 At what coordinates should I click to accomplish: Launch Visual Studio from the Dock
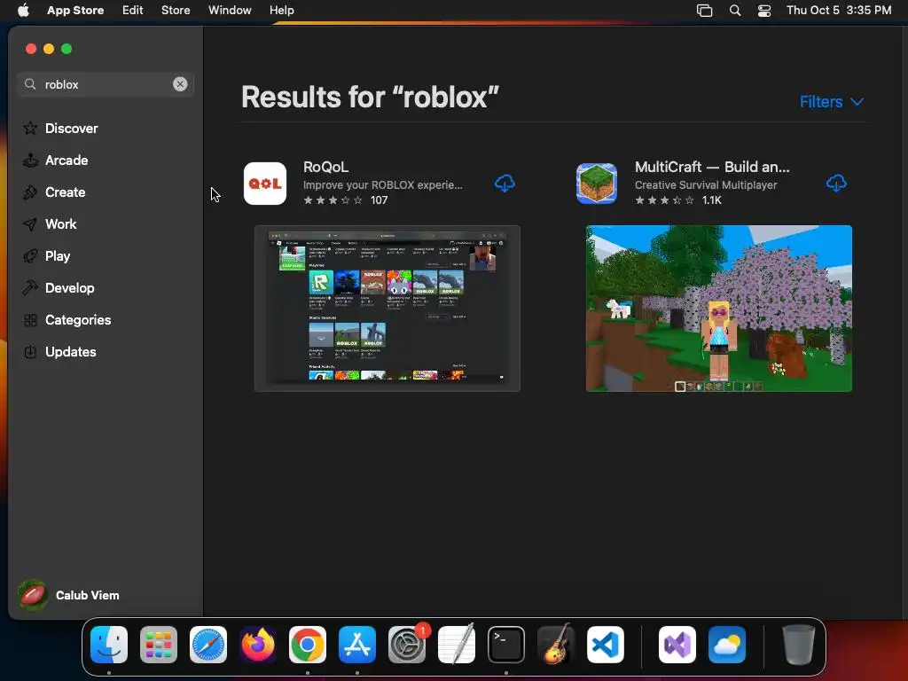[x=677, y=645]
